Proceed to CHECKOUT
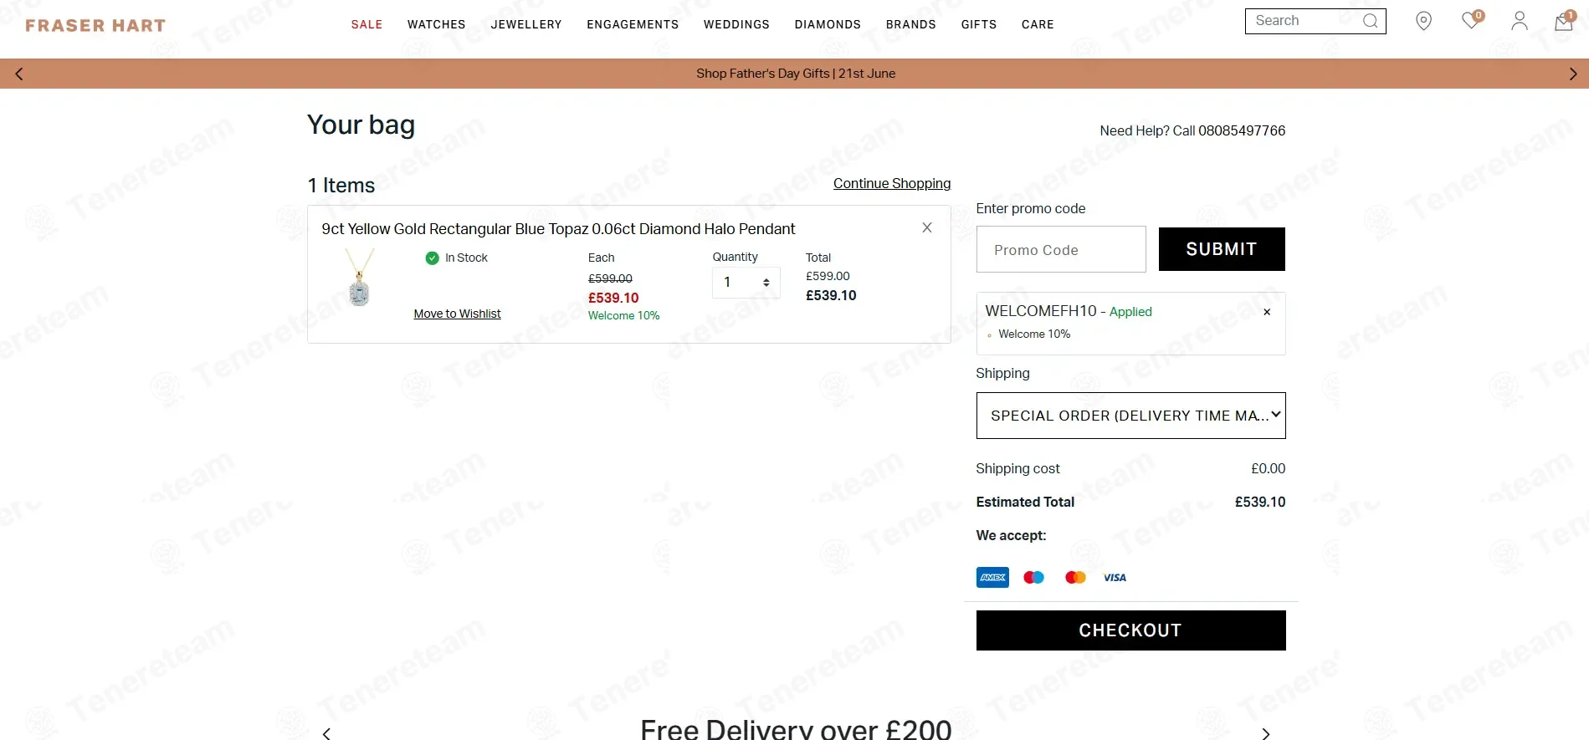Screen dimensions: 1589x740 click(x=1130, y=630)
